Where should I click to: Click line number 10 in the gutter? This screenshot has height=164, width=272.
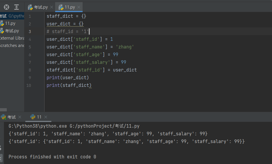[29, 85]
